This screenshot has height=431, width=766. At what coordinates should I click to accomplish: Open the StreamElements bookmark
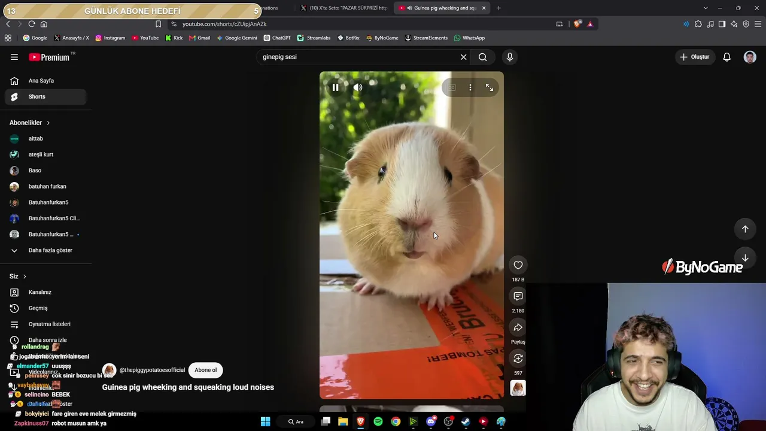[426, 38]
